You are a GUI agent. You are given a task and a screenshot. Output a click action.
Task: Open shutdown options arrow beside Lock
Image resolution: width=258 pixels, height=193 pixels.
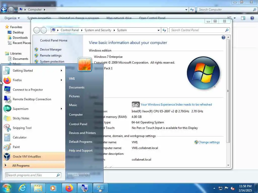tap(87, 175)
